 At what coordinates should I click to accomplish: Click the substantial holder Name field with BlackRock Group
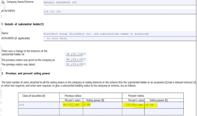[x=115, y=34]
